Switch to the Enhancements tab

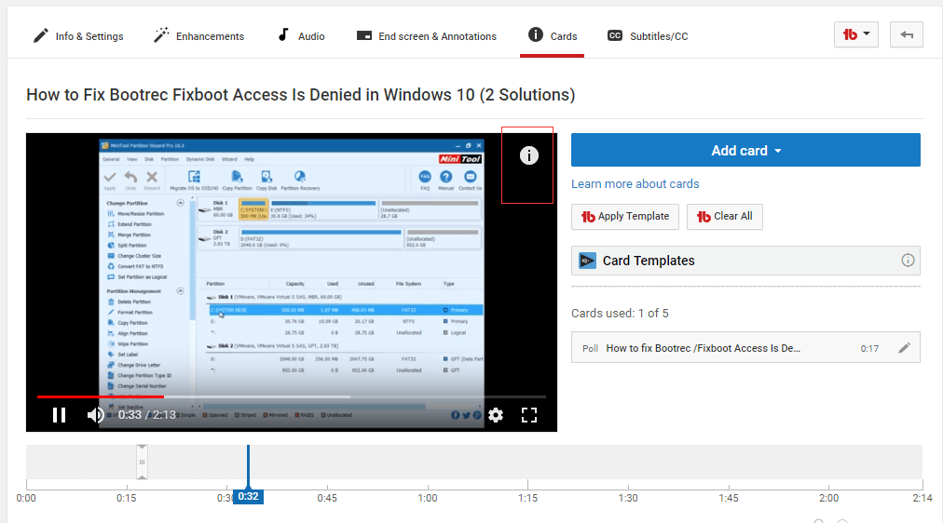(x=199, y=36)
